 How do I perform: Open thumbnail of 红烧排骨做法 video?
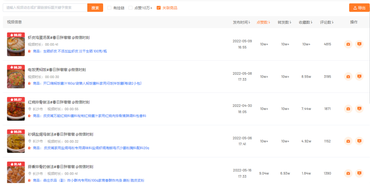[x=16, y=109]
